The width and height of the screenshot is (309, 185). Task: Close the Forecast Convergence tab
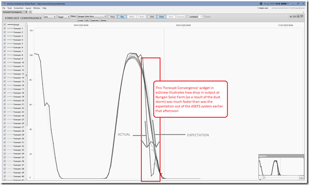pyautogui.click(x=27, y=12)
